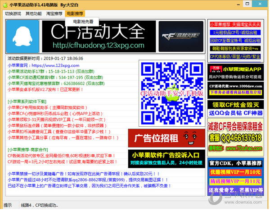This screenshot has width=270, height=212.
Task: Open 小苹果领取3-31天腾讯视频VIP工具 entry
Action: 57,120
